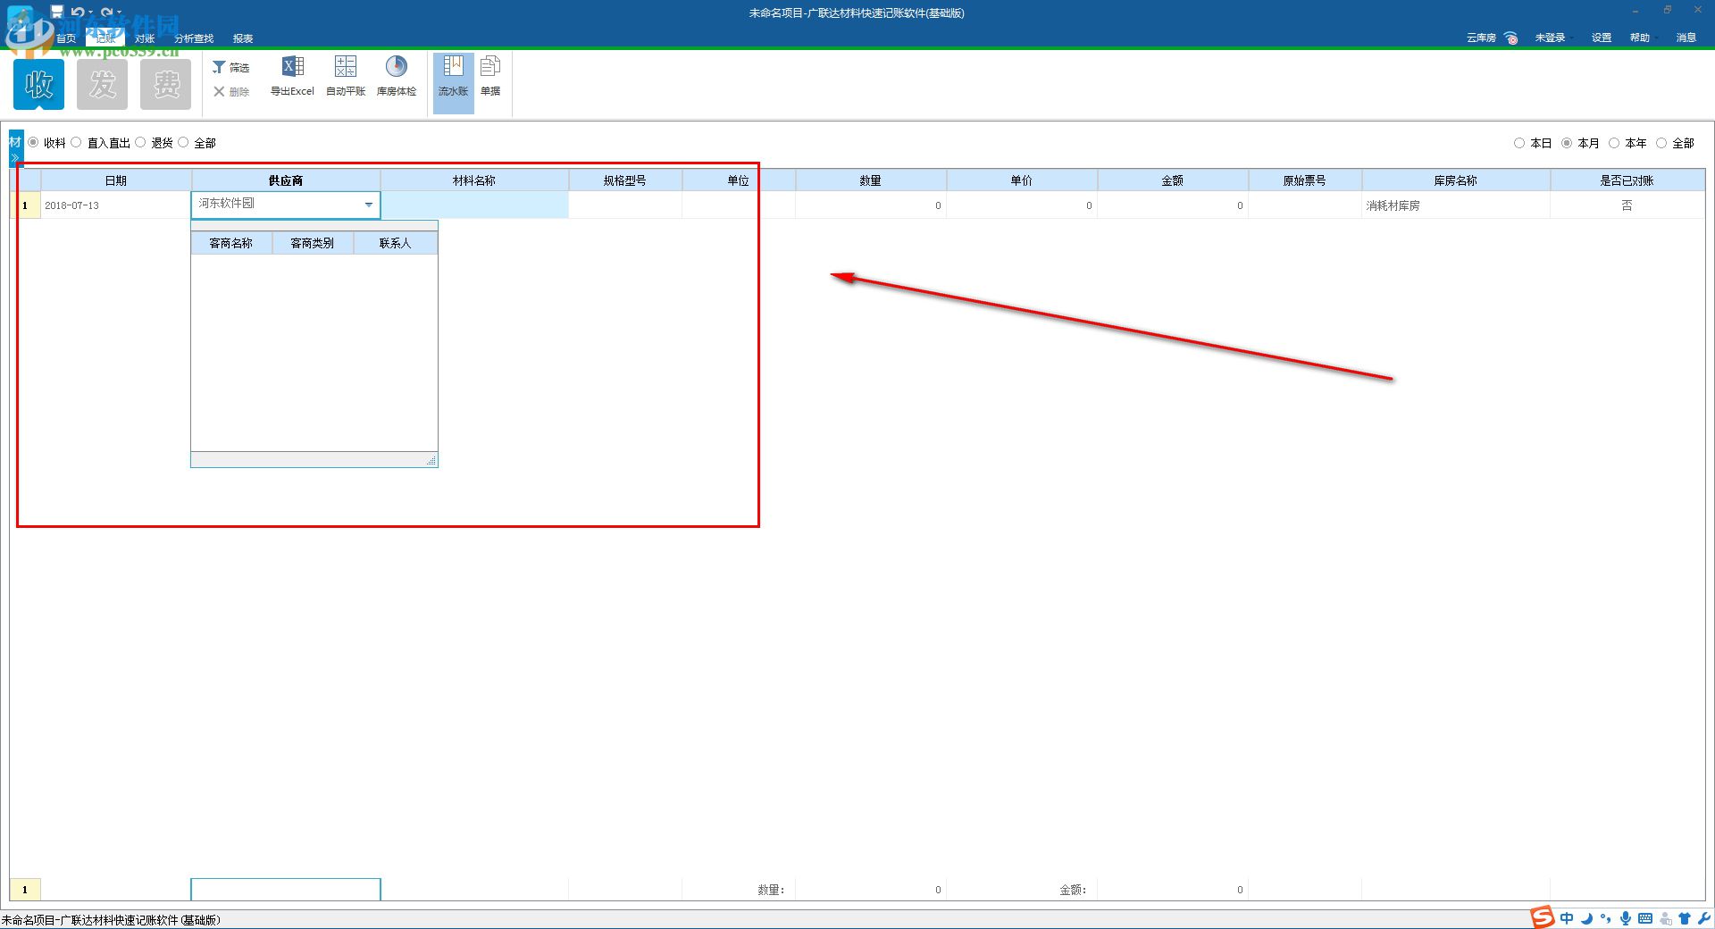Screen dimensions: 1715x929
Task: Click the cloud warehouse disconnected status icon
Action: tap(1510, 38)
